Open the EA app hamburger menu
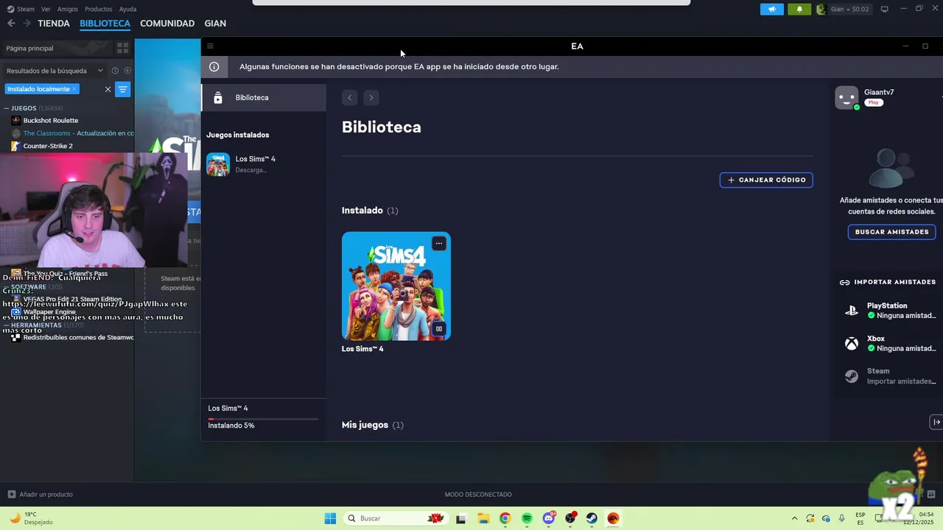943x530 pixels. click(210, 46)
